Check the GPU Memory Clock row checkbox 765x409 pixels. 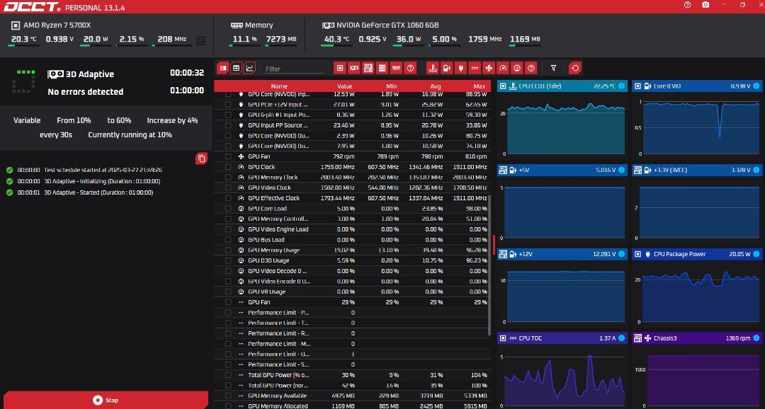click(x=228, y=178)
